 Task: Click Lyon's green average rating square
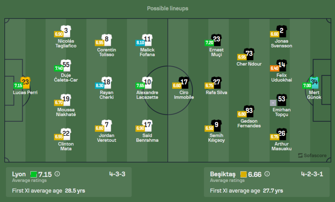coord(33,174)
